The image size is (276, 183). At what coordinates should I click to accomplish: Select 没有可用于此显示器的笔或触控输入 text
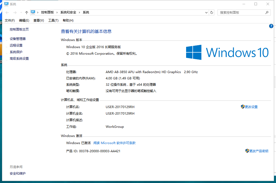point(131,91)
